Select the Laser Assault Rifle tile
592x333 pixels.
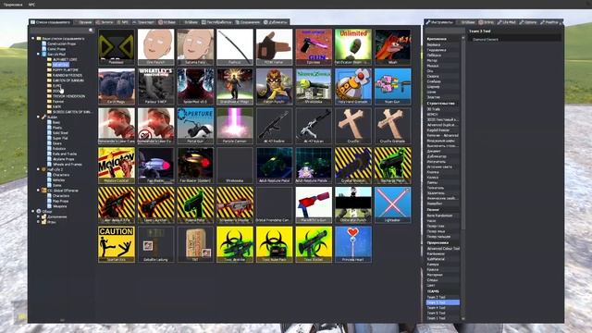click(x=117, y=204)
